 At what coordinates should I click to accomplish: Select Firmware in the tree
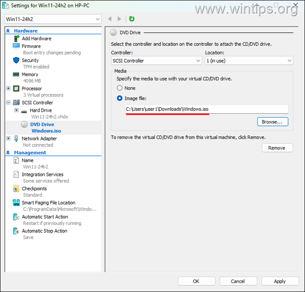click(x=31, y=46)
